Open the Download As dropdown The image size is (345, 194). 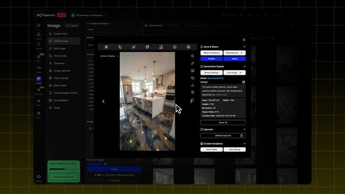(234, 53)
